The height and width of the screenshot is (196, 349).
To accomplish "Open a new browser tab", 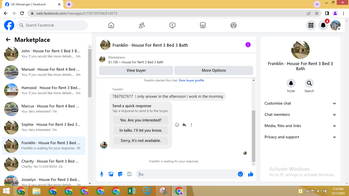I will coord(69,4).
